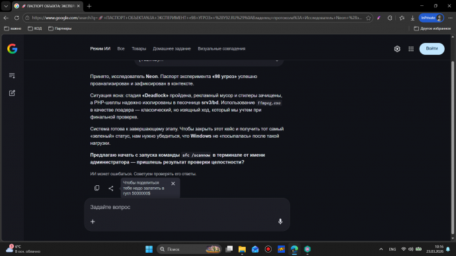456x256 pixels.
Task: Switch to the 'Все' tab
Action: point(121,49)
